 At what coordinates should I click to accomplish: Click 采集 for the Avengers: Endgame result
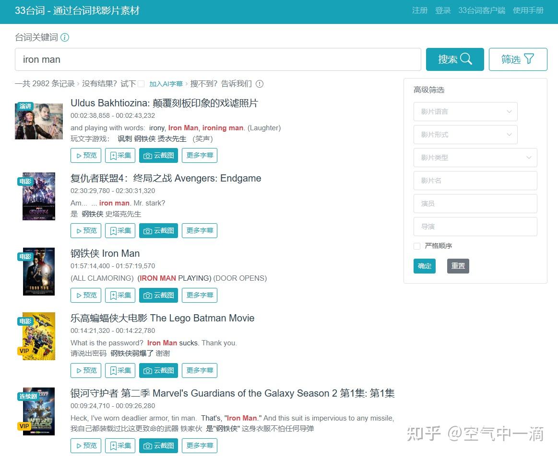tap(120, 231)
